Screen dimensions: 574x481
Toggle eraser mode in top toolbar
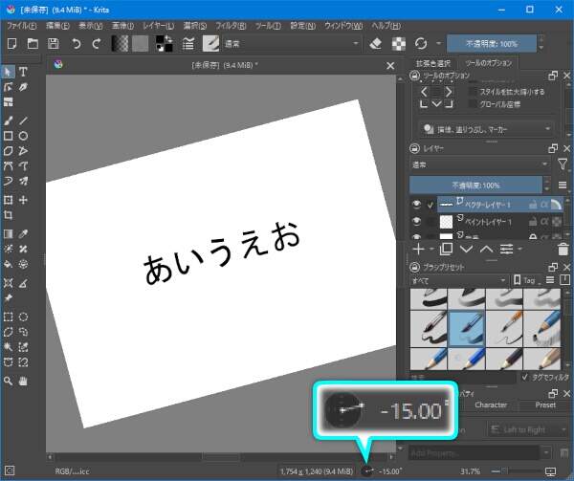tap(376, 44)
